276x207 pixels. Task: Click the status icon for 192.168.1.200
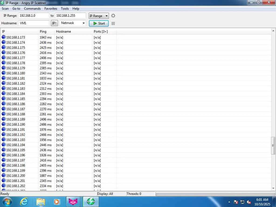(x=4, y=175)
